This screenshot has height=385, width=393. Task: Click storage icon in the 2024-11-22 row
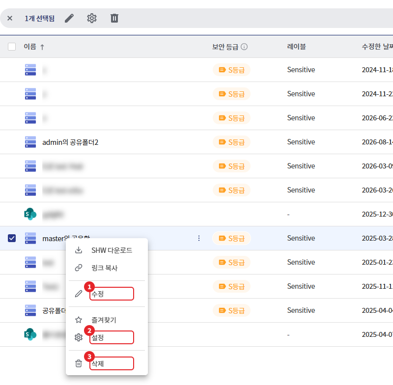click(x=30, y=94)
